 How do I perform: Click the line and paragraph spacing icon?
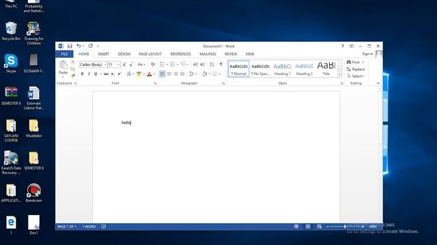191,74
